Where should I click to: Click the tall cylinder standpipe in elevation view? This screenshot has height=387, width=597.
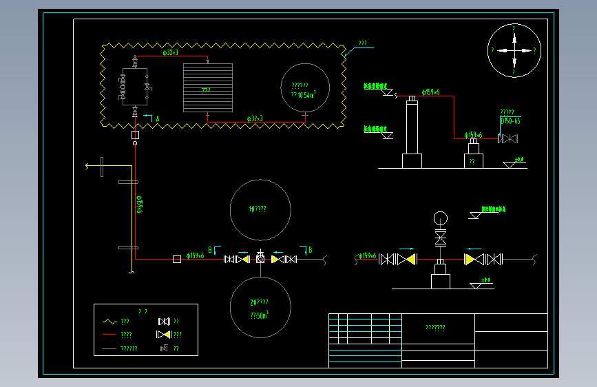[412, 127]
